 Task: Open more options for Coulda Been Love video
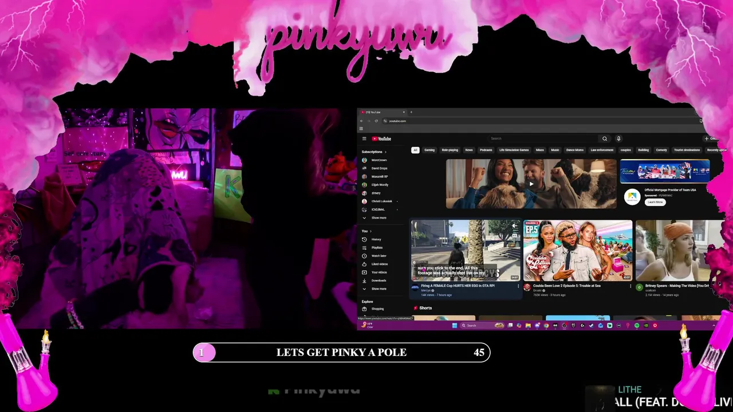click(x=630, y=286)
